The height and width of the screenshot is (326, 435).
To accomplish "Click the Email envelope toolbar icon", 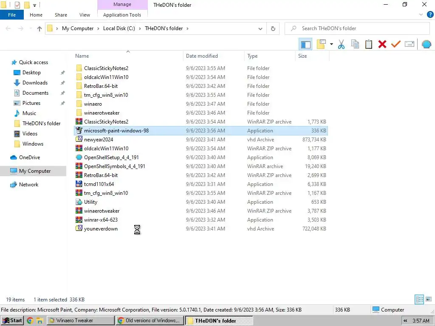I will click(410, 44).
